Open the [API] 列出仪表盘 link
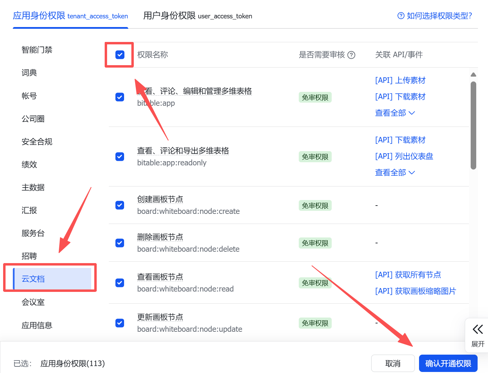The image size is (488, 373). click(404, 156)
